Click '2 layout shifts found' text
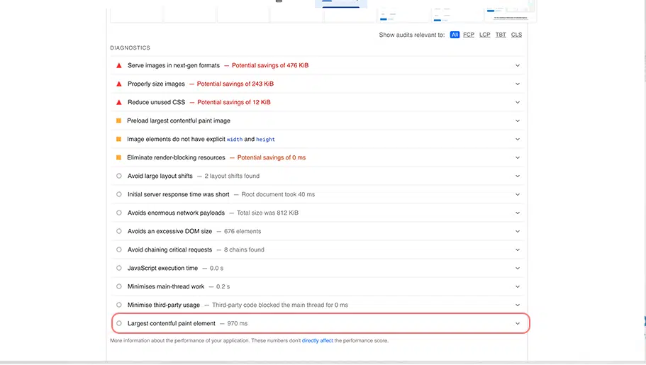This screenshot has width=646, height=365. point(232,176)
